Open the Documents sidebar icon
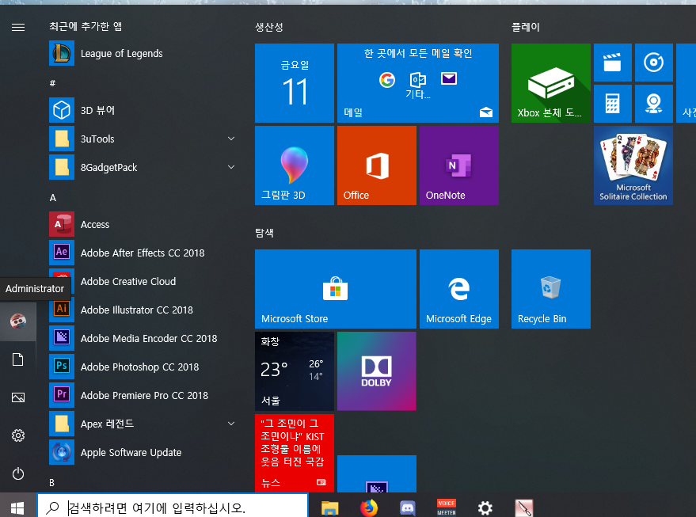The width and height of the screenshot is (696, 517). point(17,359)
